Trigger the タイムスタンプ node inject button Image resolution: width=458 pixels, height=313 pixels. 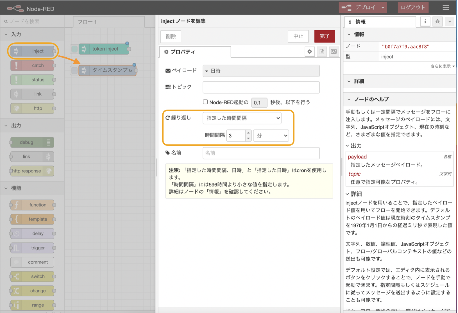point(74,71)
